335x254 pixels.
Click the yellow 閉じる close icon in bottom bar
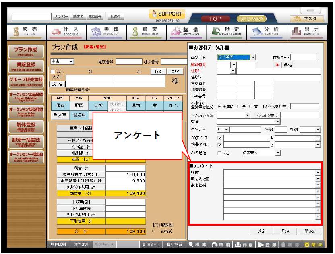313,245
